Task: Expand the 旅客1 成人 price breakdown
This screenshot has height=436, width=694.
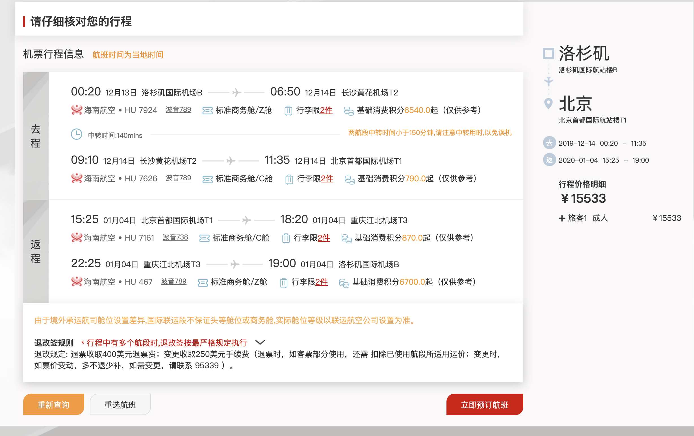Action: pyautogui.click(x=562, y=218)
